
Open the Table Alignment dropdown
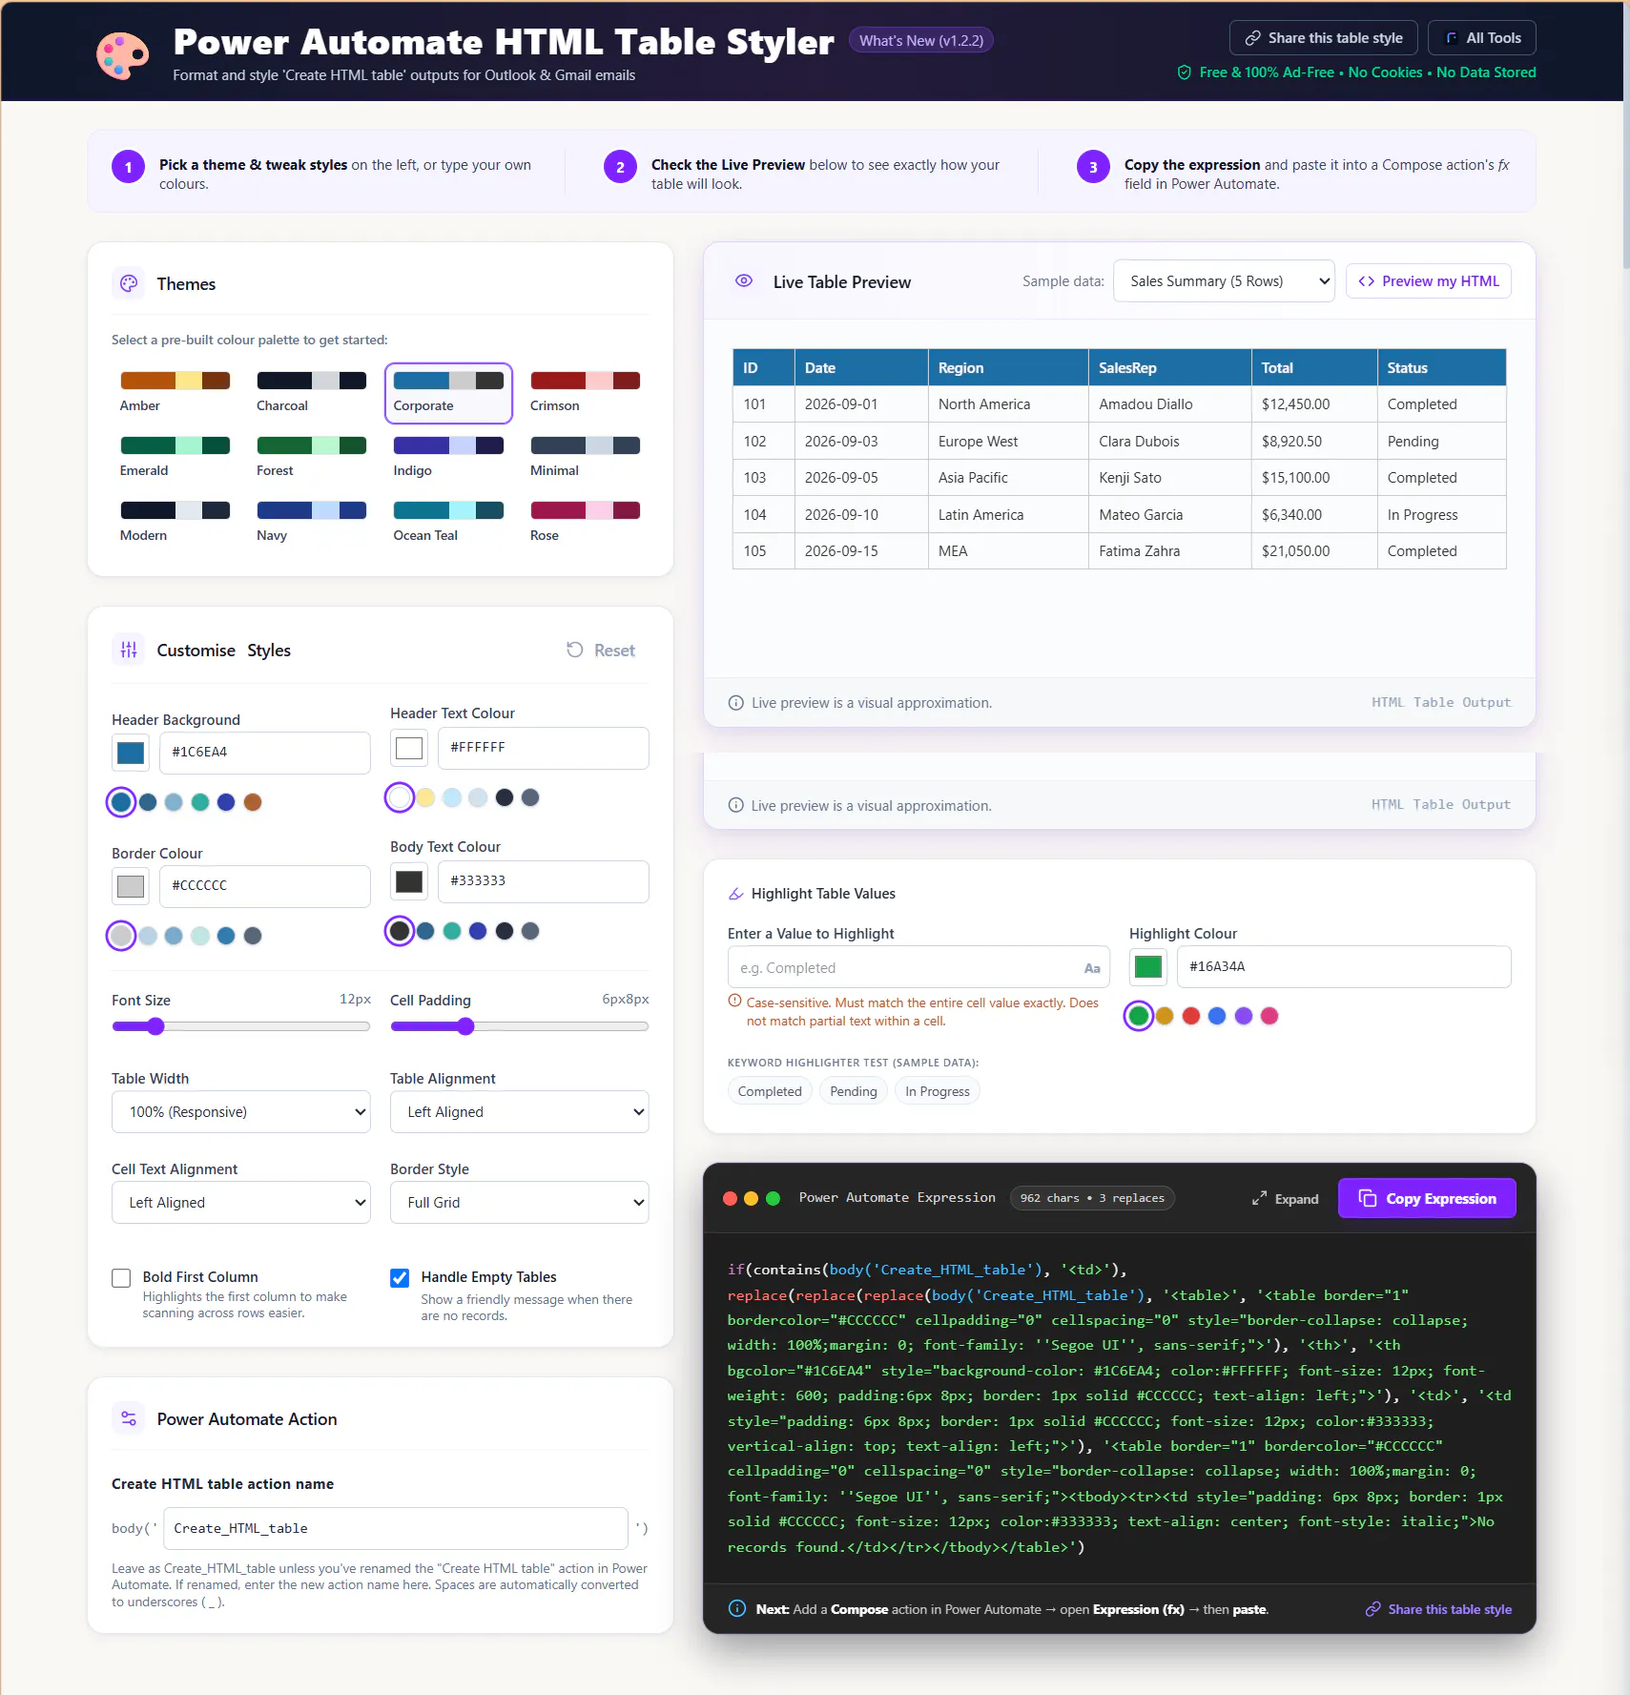(520, 1112)
